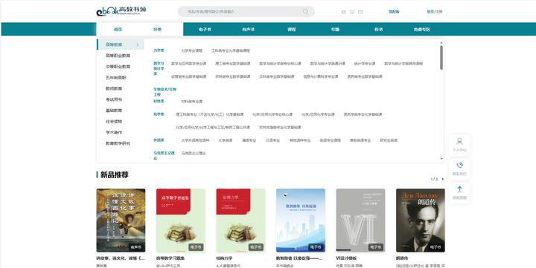Open the 荐书 navigation tab
Image resolution: width=536 pixels, height=268 pixels.
tap(378, 29)
